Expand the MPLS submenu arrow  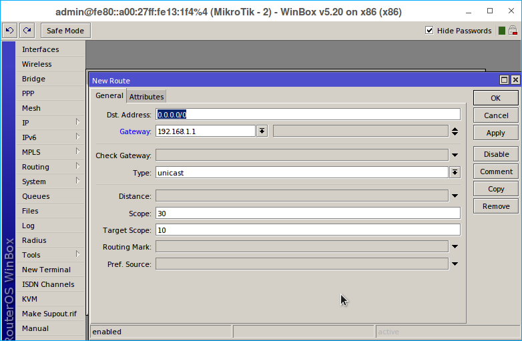(x=77, y=151)
